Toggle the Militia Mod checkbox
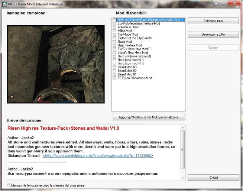This screenshot has height=191, width=243. click(x=114, y=31)
